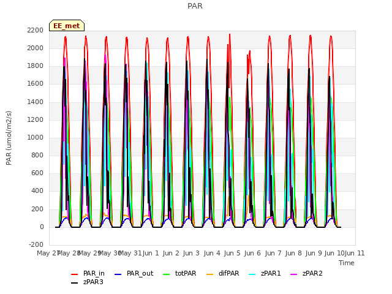Viewport: 392px width, 294px height.
Task: Click the Jun 11 x-axis date label
Action: [355, 253]
